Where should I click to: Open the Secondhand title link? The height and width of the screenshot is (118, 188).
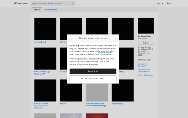click(x=40, y=42)
